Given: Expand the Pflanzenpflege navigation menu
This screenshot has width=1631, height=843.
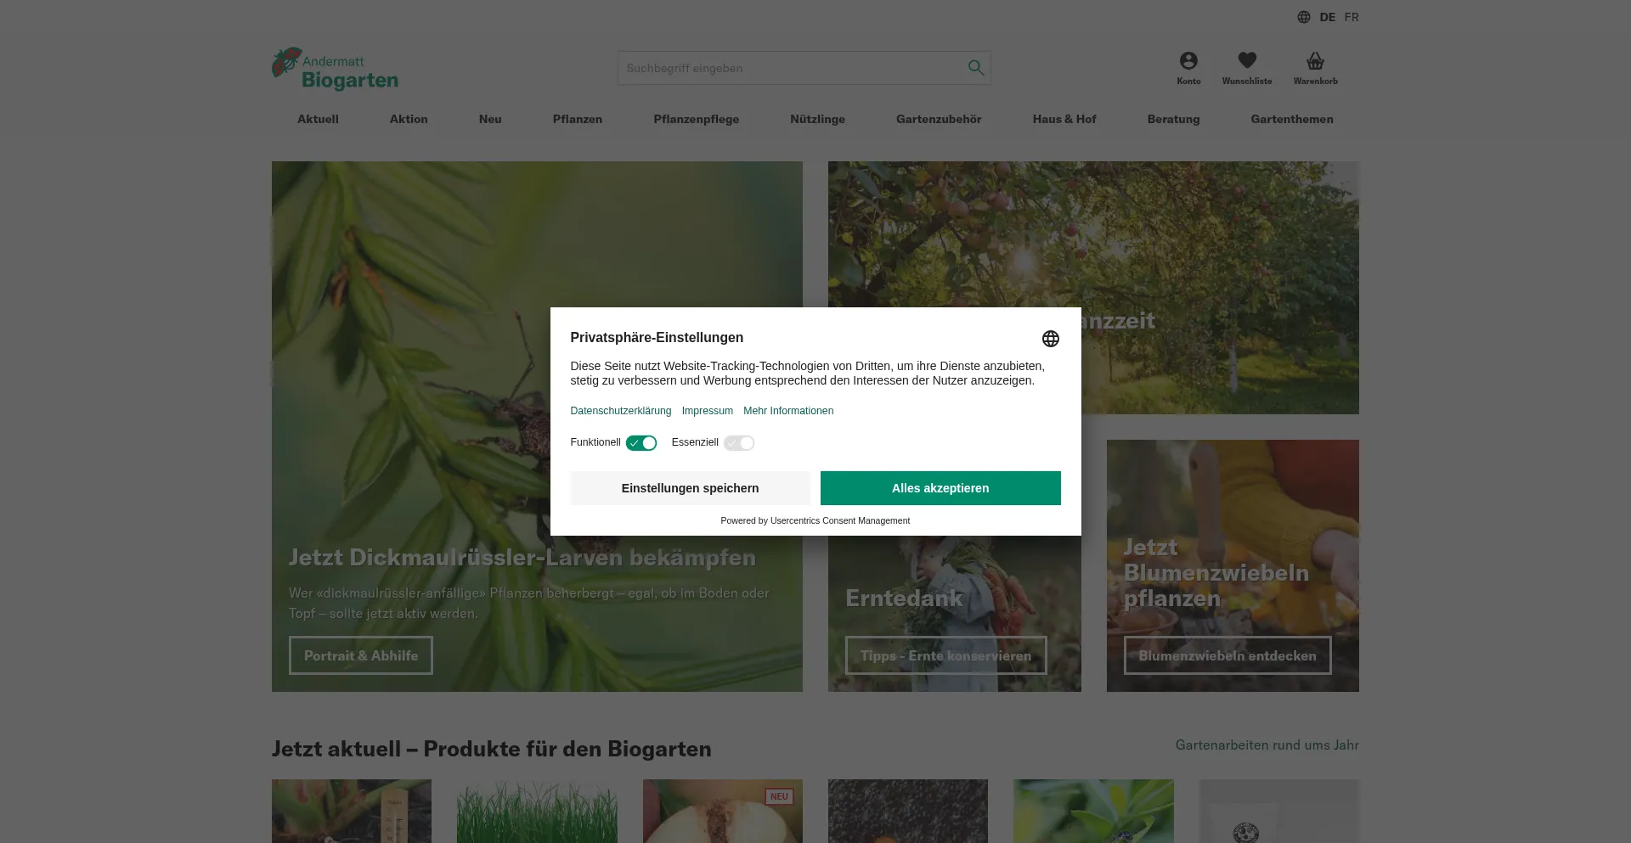Looking at the screenshot, I should (x=696, y=119).
